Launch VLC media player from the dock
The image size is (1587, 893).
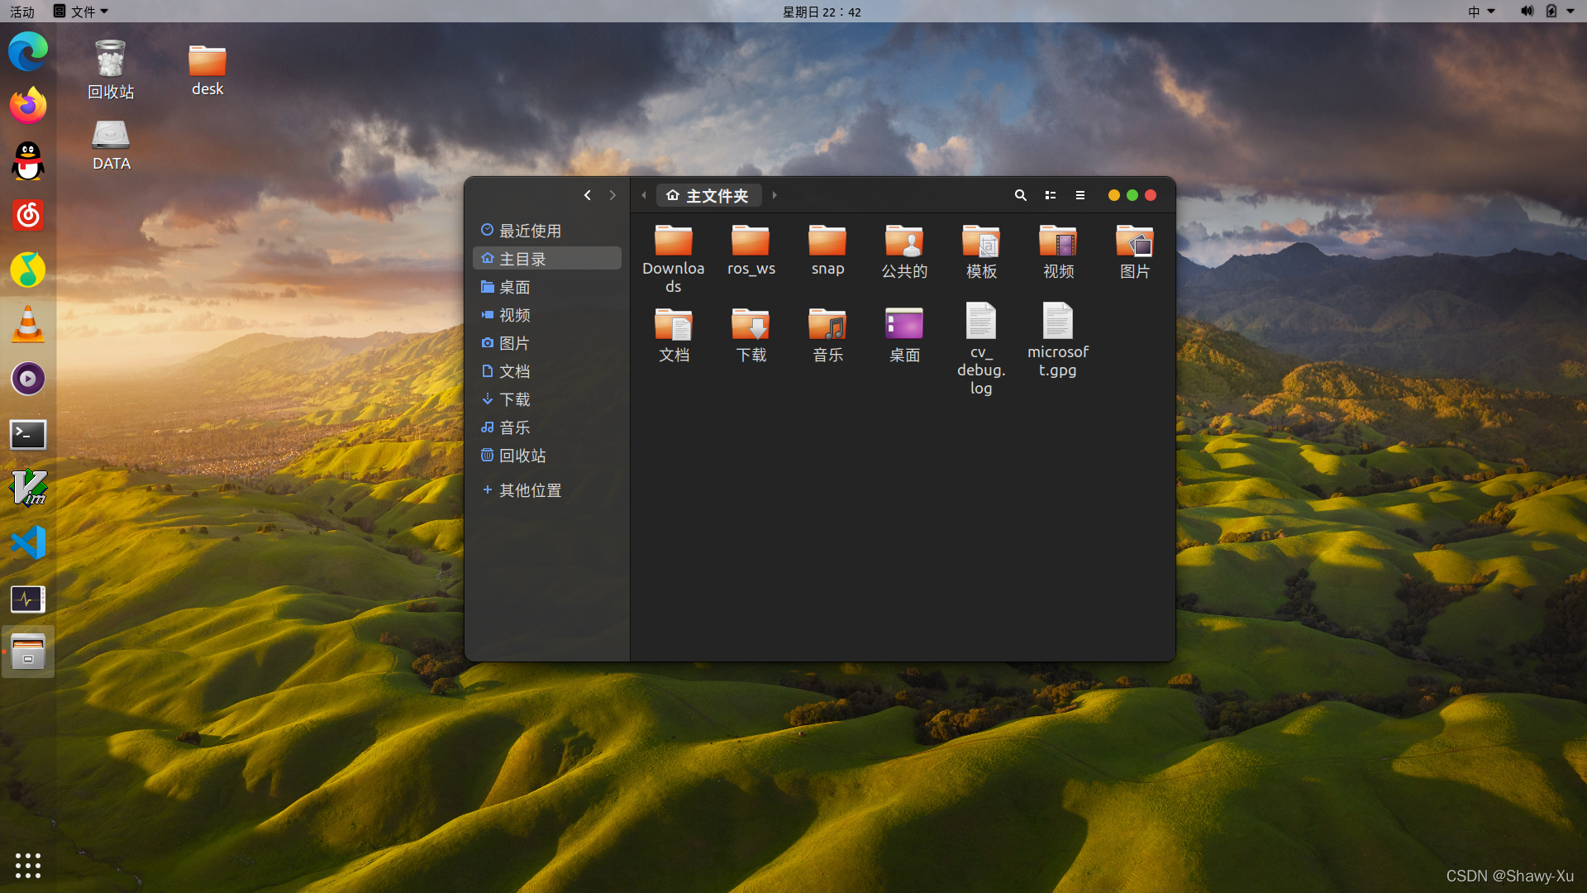(x=28, y=324)
